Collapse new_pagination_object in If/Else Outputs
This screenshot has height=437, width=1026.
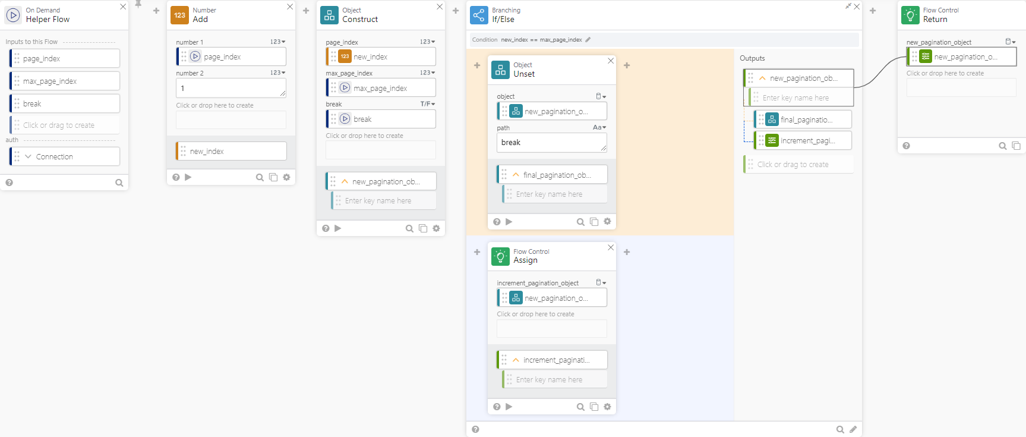762,78
